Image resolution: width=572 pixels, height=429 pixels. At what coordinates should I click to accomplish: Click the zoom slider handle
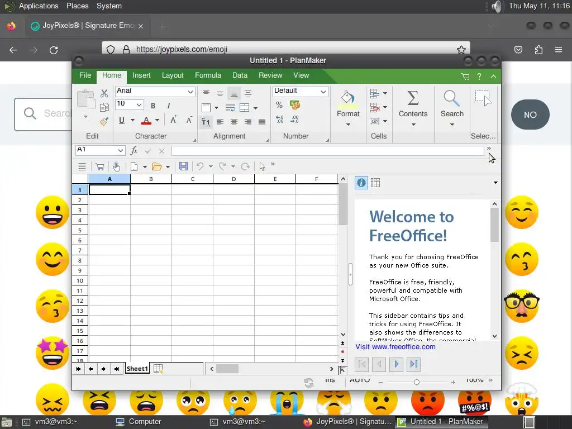[x=417, y=382]
